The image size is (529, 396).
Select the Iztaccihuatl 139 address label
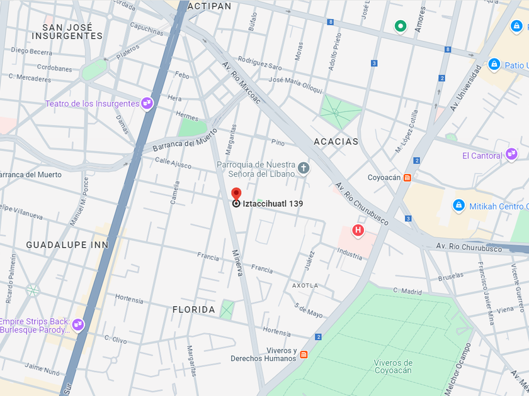(273, 204)
